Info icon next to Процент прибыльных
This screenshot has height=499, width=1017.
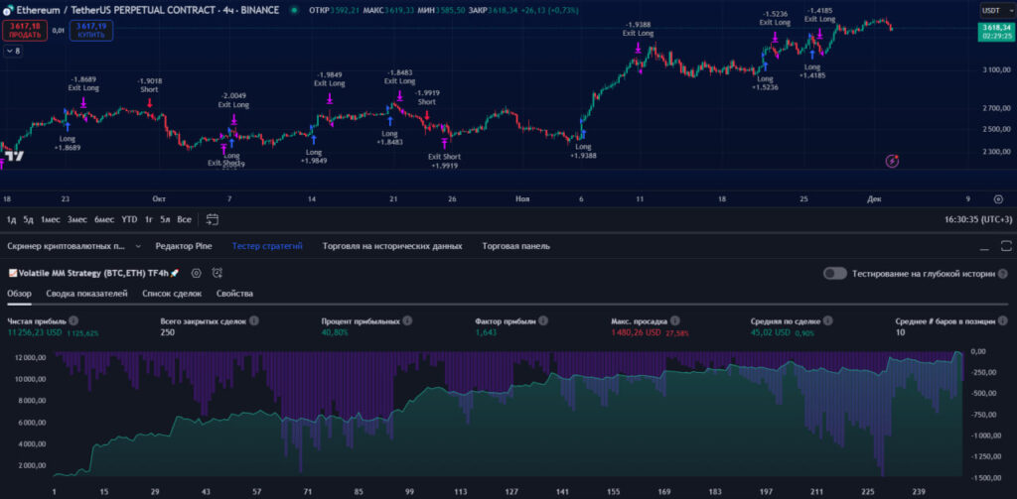click(x=406, y=320)
